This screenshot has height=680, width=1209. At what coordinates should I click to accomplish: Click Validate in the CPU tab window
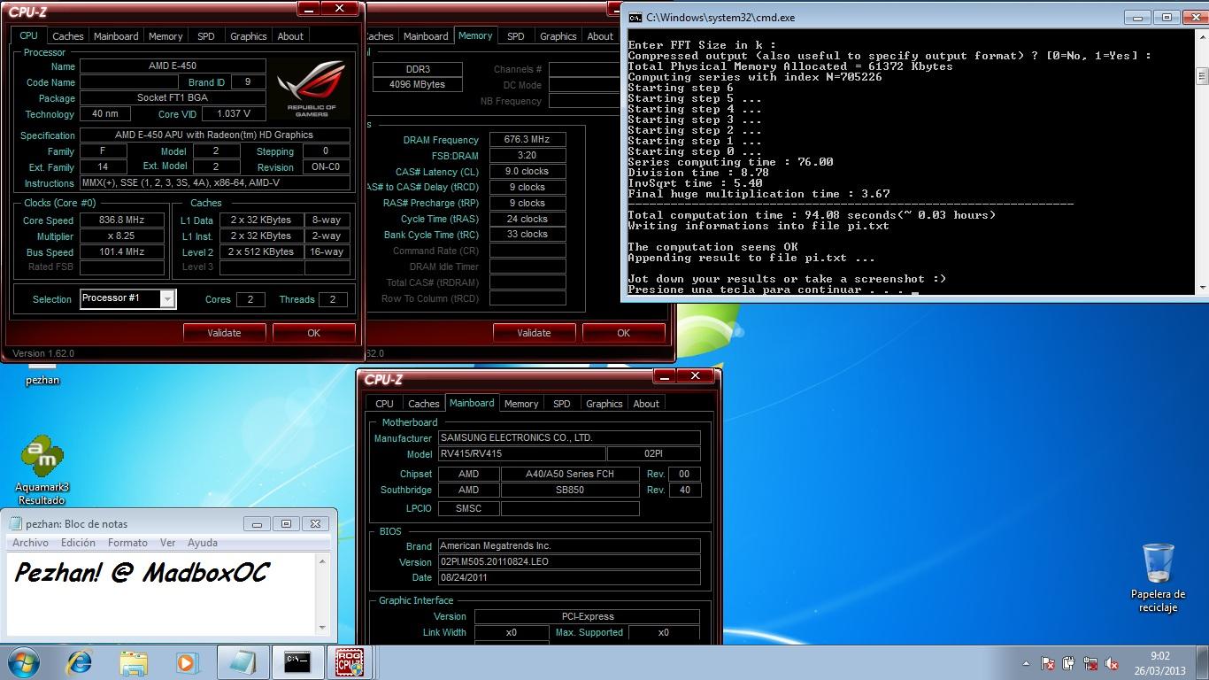224,333
